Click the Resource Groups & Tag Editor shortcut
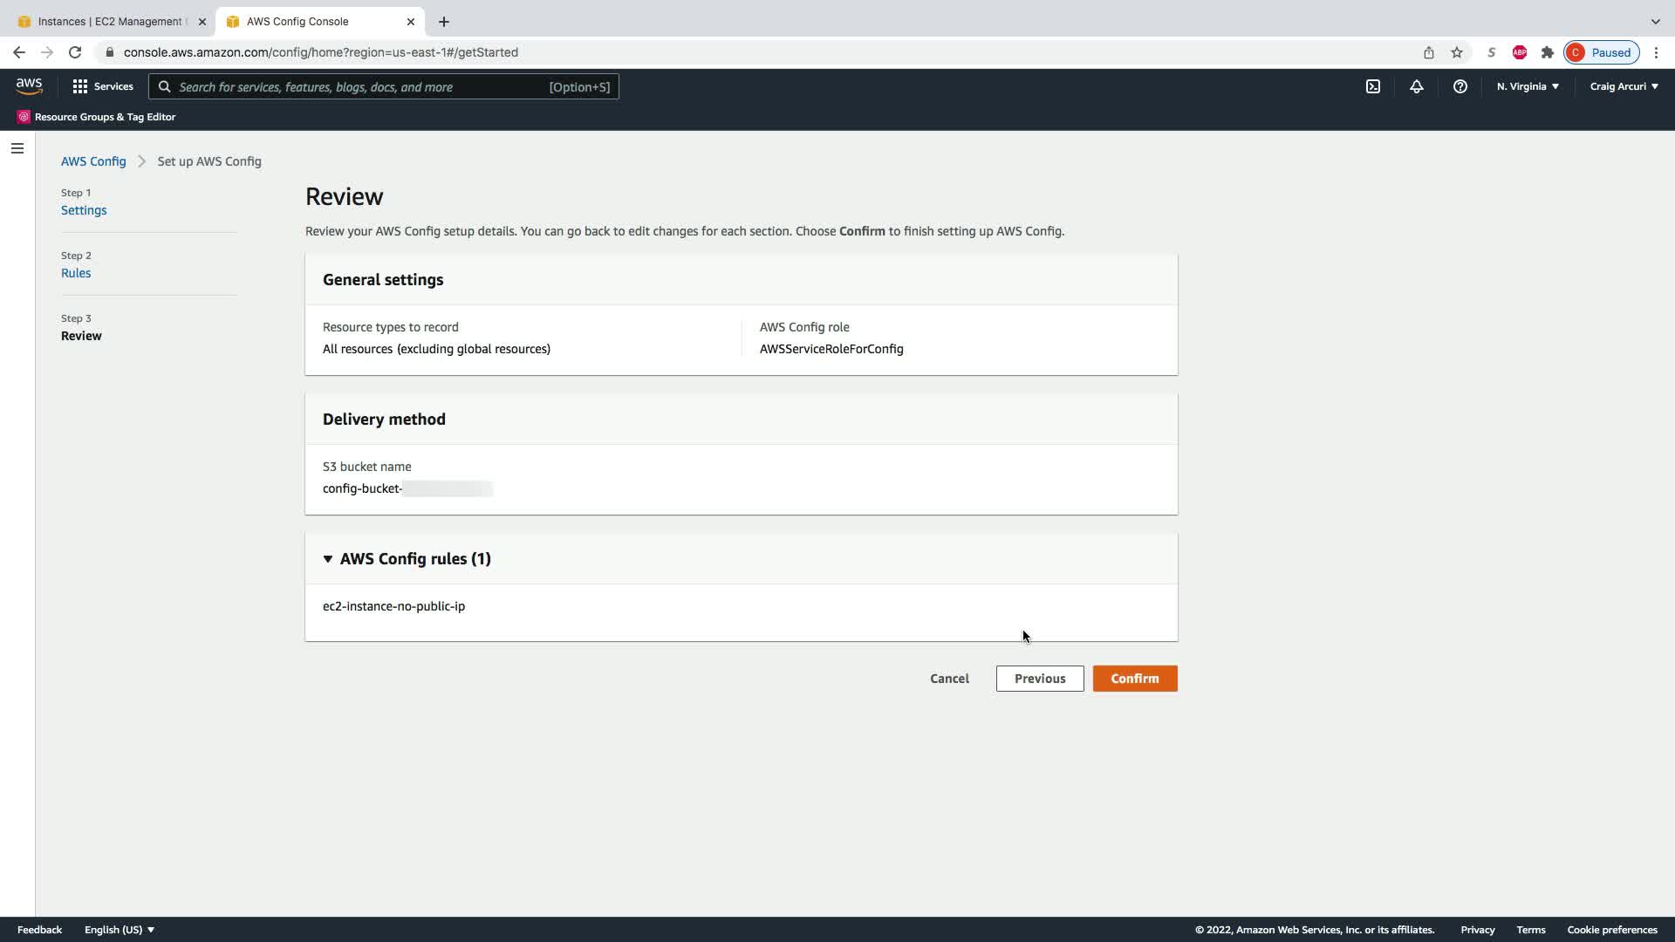 pos(97,117)
